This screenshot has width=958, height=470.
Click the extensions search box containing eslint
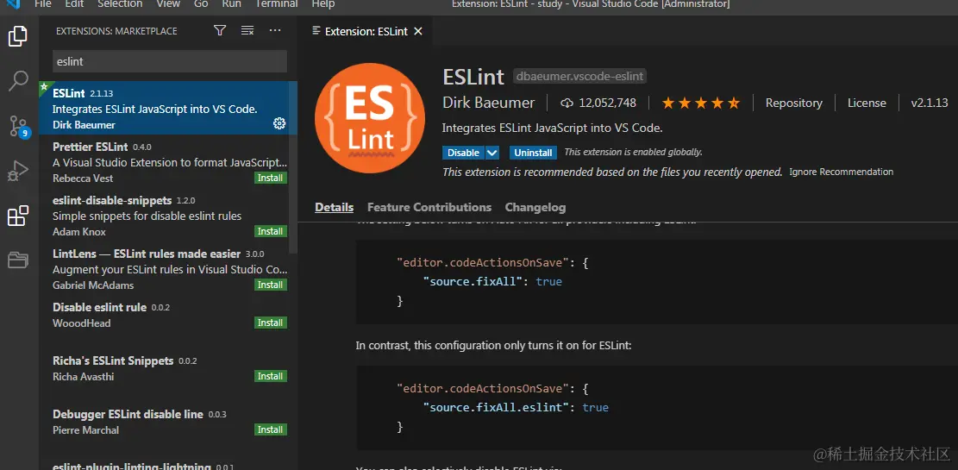point(170,61)
